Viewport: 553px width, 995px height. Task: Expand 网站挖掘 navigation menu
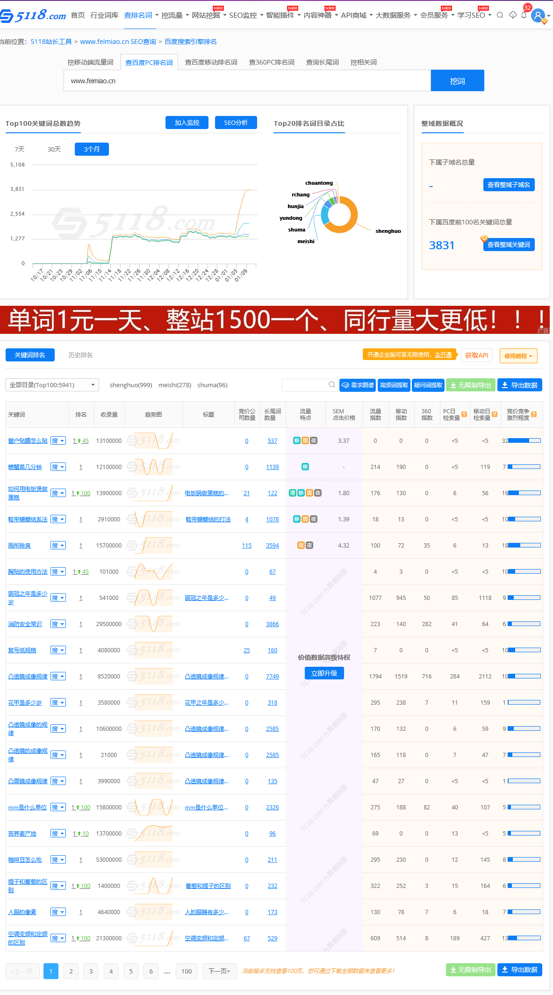coord(209,15)
